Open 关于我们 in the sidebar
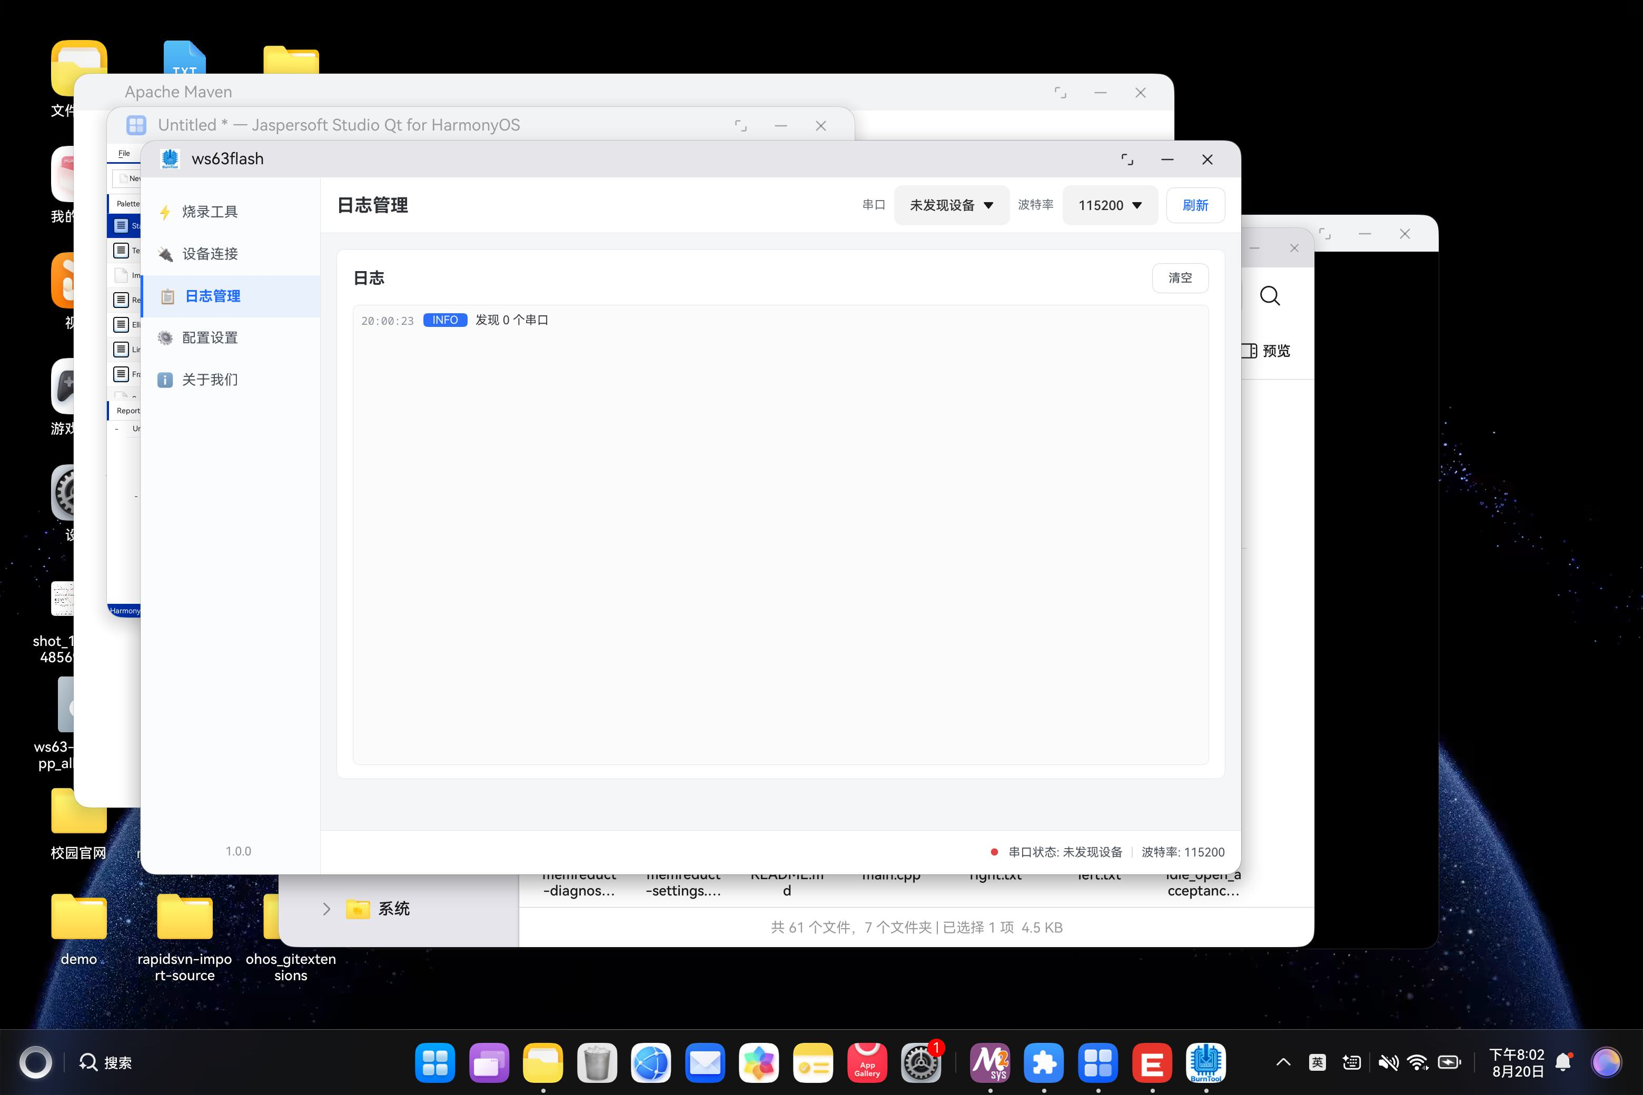 click(231, 380)
